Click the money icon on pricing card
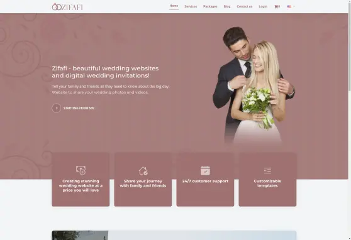The image size is (351, 240). tap(81, 170)
